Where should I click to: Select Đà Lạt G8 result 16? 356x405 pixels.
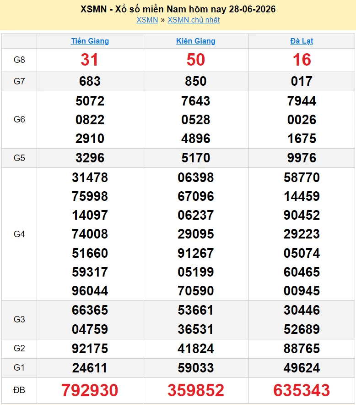302,60
